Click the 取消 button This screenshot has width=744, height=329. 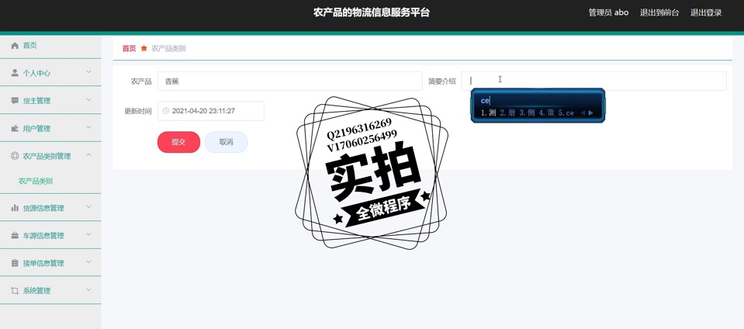coord(226,142)
